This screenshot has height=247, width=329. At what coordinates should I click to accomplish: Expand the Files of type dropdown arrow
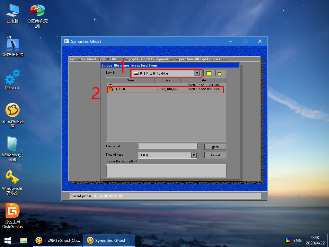194,155
